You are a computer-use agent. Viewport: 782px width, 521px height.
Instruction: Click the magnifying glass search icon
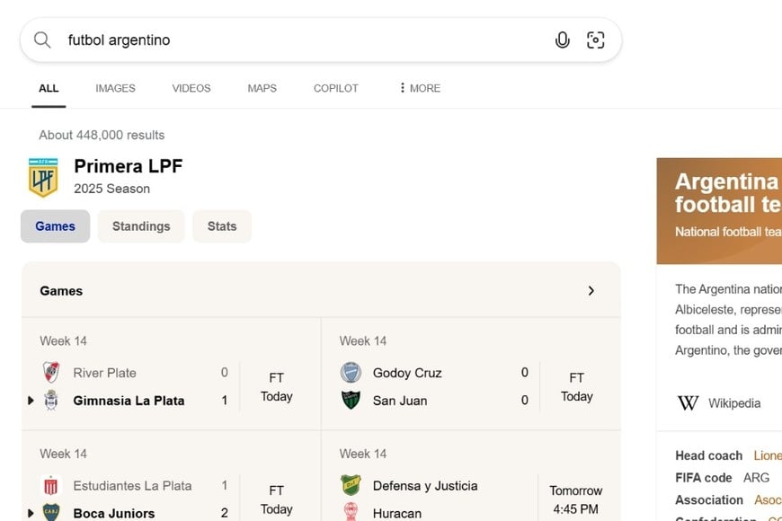42,40
